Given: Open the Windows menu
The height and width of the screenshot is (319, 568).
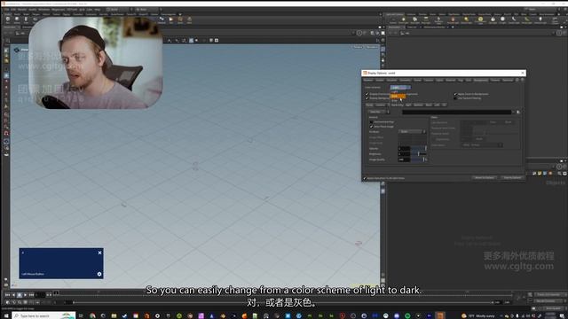Looking at the screenshot, I should pos(43,10).
